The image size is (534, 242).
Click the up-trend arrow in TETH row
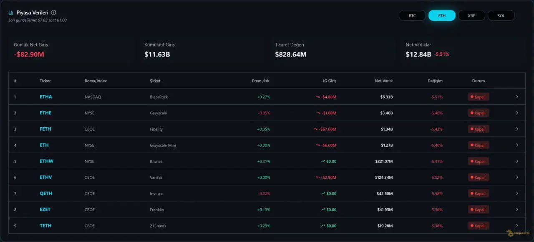pyautogui.click(x=323, y=226)
